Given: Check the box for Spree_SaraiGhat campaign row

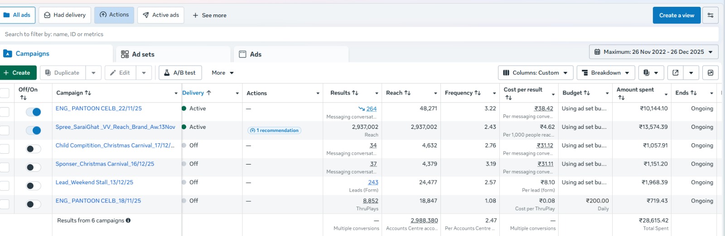Looking at the screenshot, I should click(x=5, y=130).
